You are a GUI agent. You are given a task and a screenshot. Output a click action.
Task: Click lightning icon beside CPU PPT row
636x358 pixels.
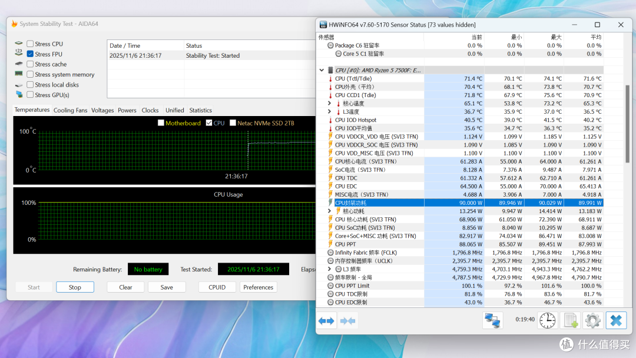(330, 244)
